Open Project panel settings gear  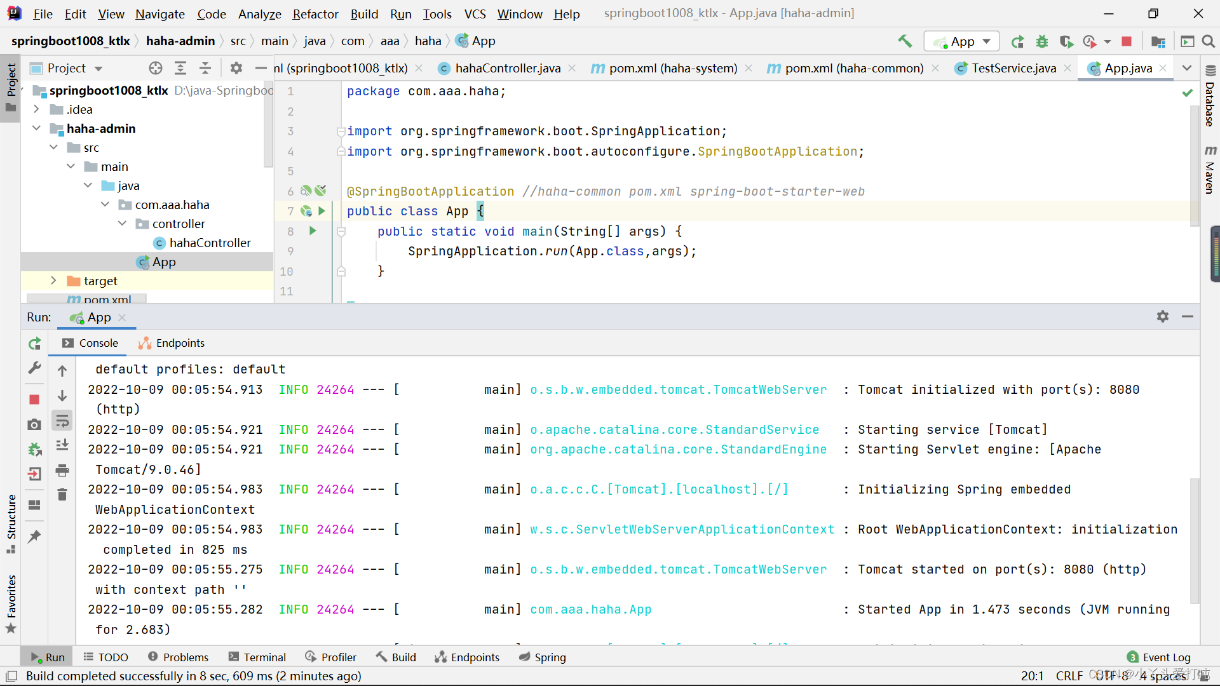click(x=236, y=68)
